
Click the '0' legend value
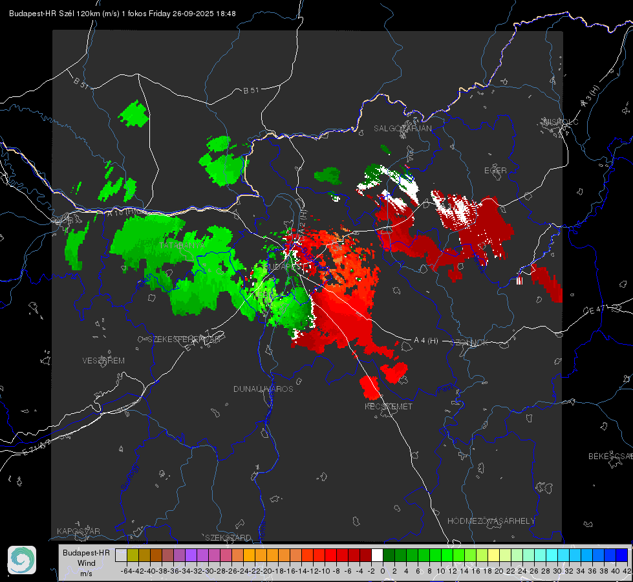383,571
